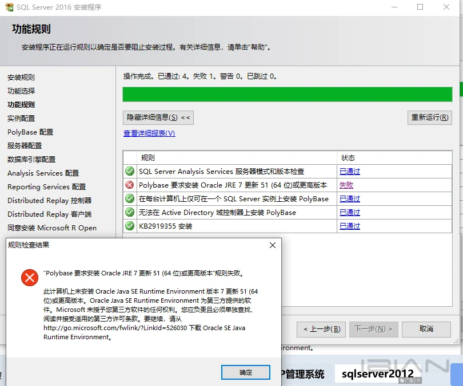This screenshot has width=463, height=386.
Task: Click green check icon for Analysis Services rule
Action: (130, 171)
